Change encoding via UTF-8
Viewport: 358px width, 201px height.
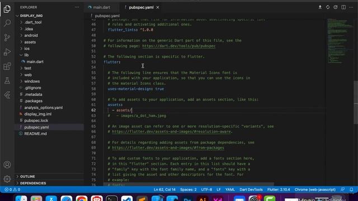click(206, 190)
